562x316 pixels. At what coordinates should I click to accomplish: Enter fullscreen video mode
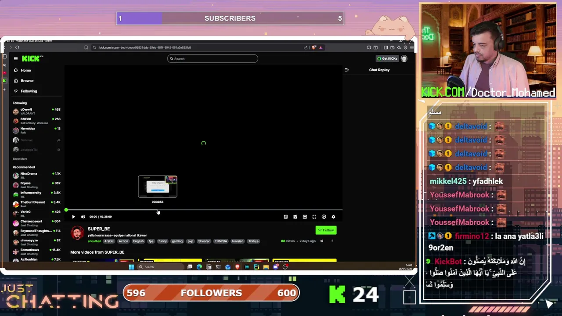(x=314, y=216)
